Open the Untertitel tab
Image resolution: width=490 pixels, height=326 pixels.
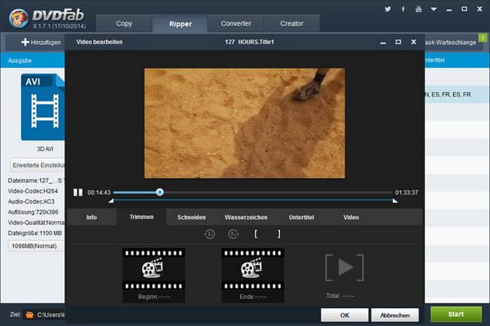tap(301, 218)
